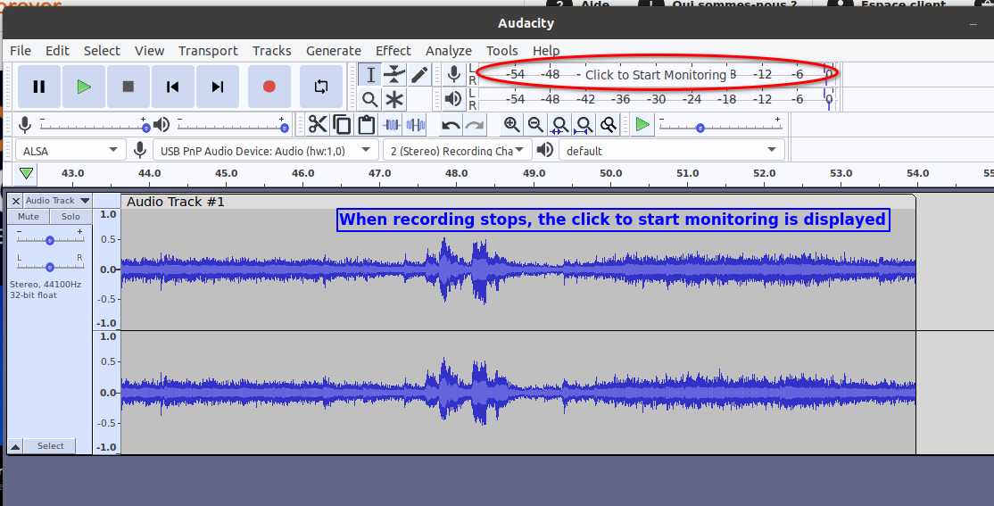Viewport: 994px width, 506px height.
Task: Open the recording meter microphone menu
Action: pos(453,75)
